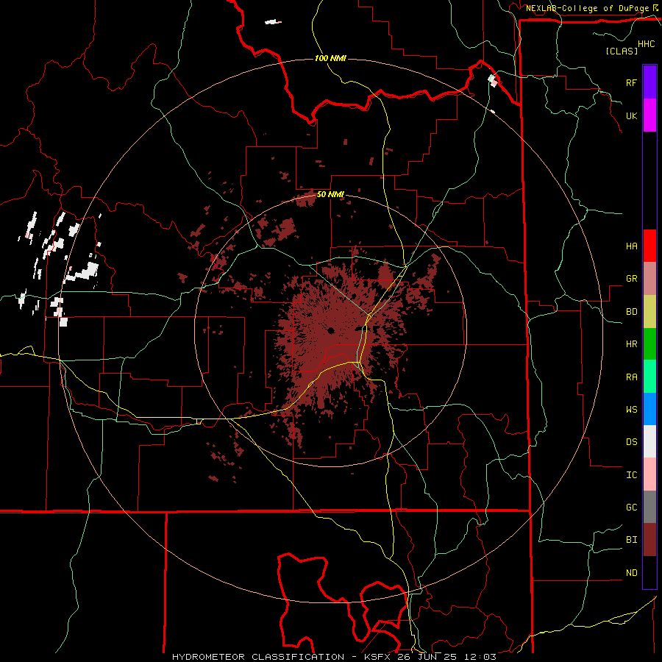The image size is (662, 662).
Task: Click the '[CLAS]' units label
Action: tap(622, 51)
